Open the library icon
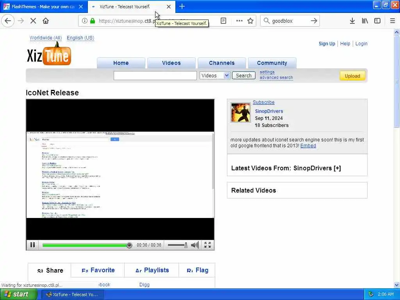The image size is (400, 300). (x=365, y=21)
